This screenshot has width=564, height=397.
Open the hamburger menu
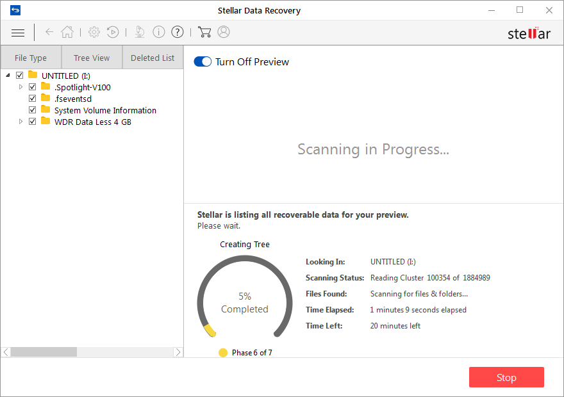coord(18,33)
